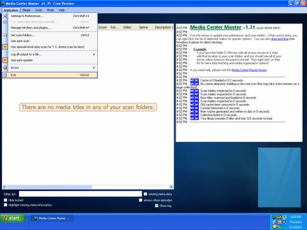Open the uTorrent tray icon
The height and width of the screenshot is (230, 307).
click(284, 217)
